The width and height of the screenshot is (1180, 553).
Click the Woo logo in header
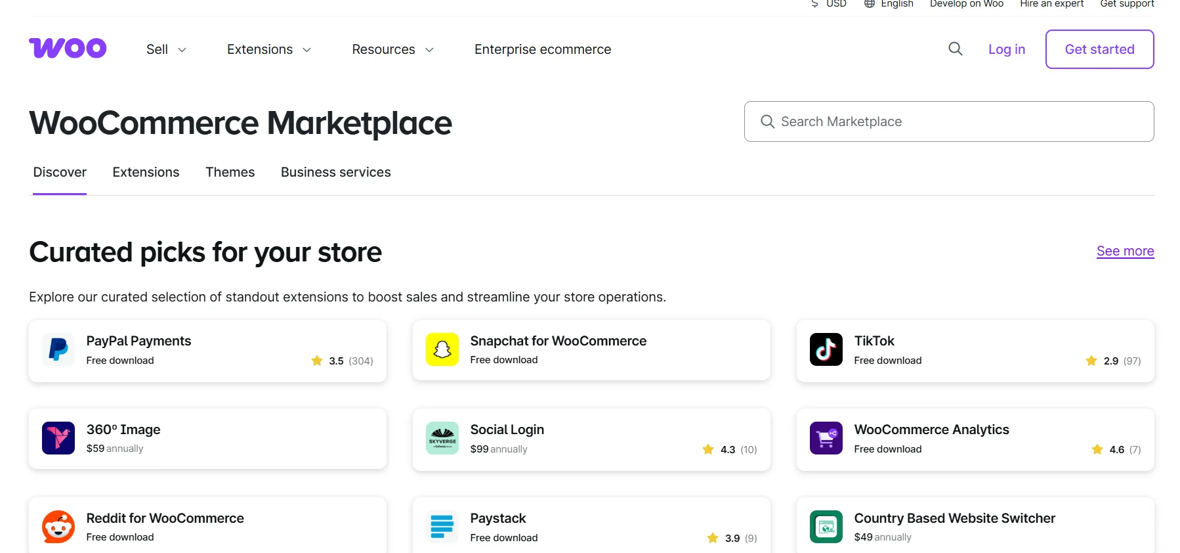[68, 49]
